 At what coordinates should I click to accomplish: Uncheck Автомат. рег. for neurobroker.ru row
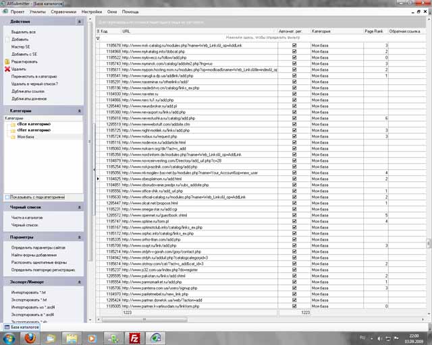click(294, 106)
